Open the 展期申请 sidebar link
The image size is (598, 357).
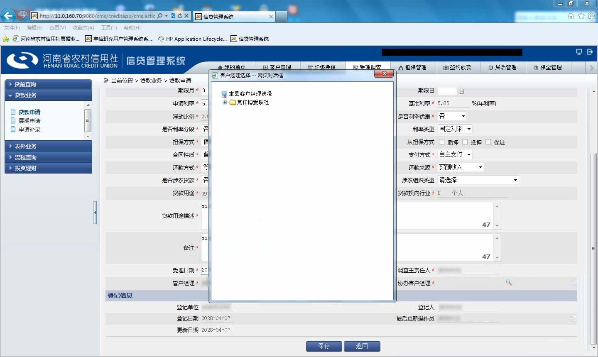coord(29,121)
